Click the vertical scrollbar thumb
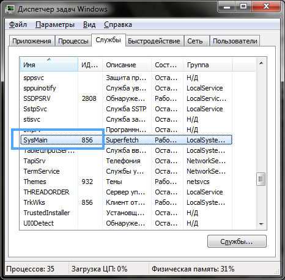The height and width of the screenshot is (280, 285). [x=261, y=179]
